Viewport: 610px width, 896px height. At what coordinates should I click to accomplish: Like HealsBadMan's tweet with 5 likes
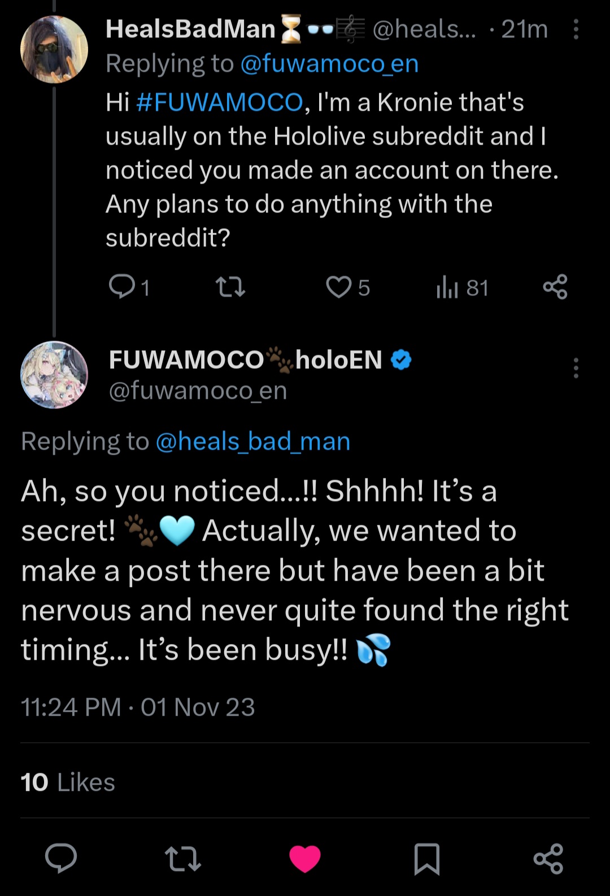tap(339, 287)
